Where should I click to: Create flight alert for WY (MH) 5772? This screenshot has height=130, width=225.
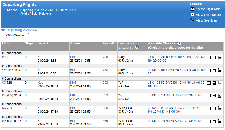(x=209, y=70)
